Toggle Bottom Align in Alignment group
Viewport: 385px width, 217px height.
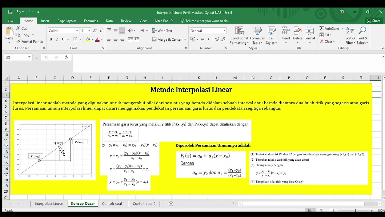tap(122, 31)
